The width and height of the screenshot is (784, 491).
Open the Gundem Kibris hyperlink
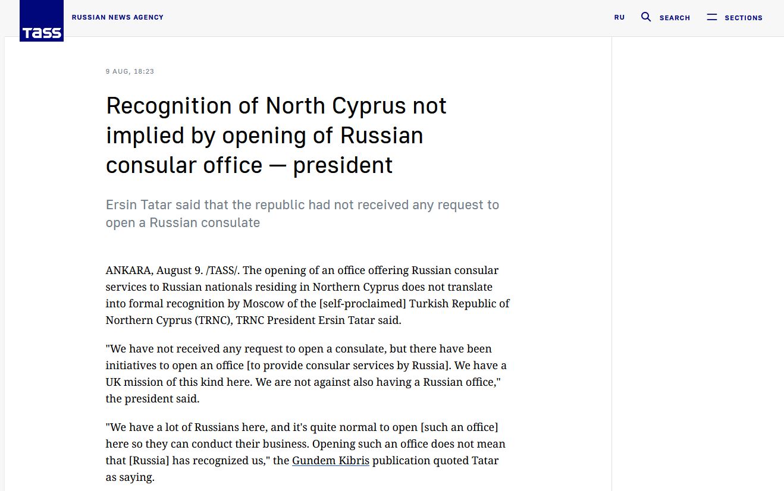click(330, 461)
